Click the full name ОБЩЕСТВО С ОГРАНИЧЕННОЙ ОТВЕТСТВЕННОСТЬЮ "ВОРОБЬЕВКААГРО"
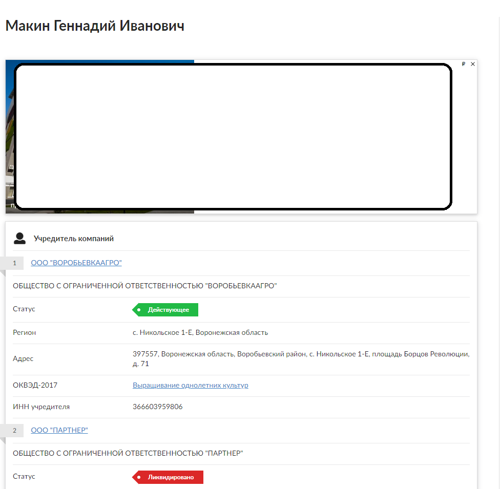Viewport: 500px width, 489px height. [x=145, y=286]
